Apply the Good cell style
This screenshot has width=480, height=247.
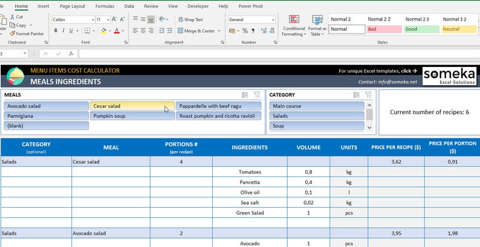(x=421, y=30)
